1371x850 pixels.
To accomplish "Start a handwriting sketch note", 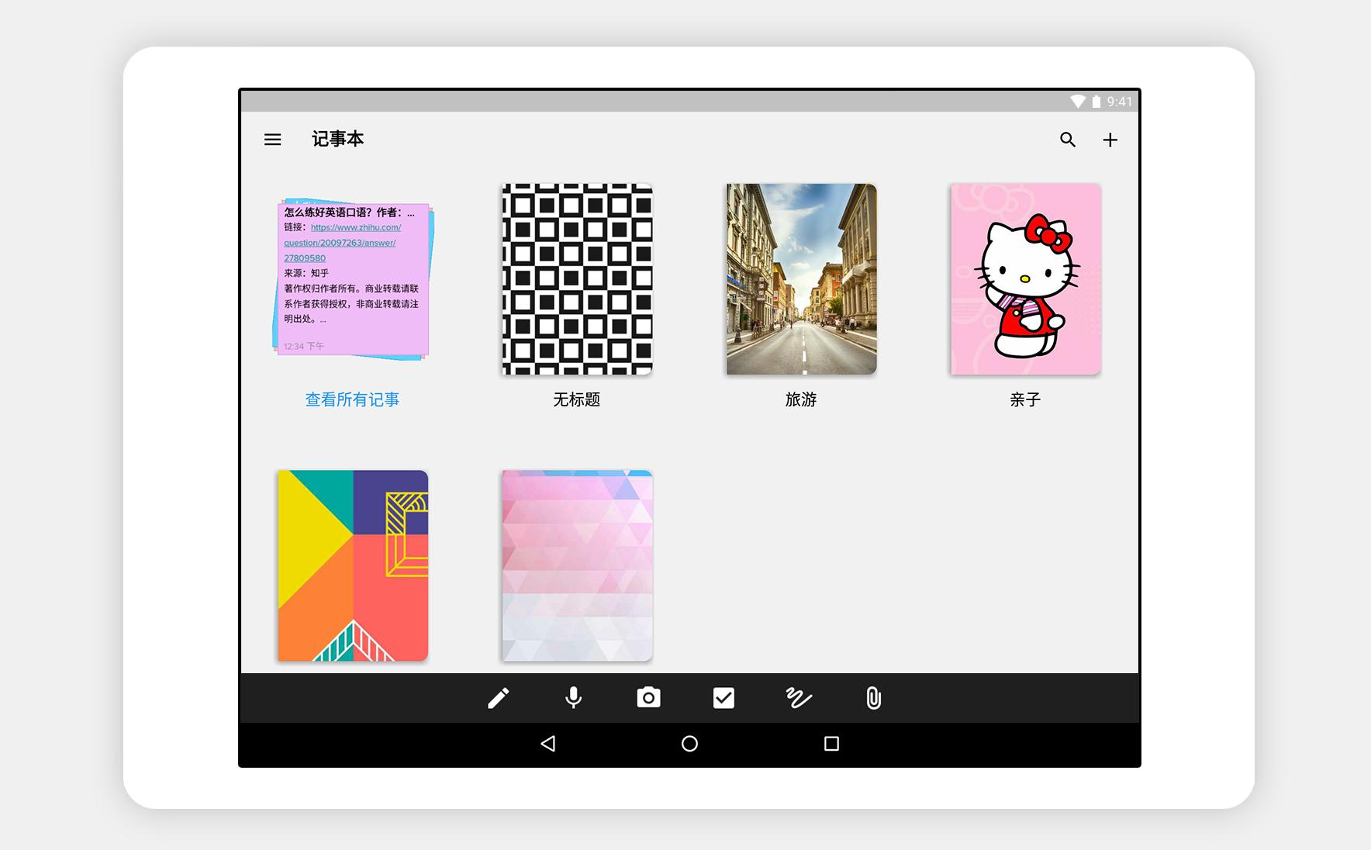I will [x=799, y=698].
